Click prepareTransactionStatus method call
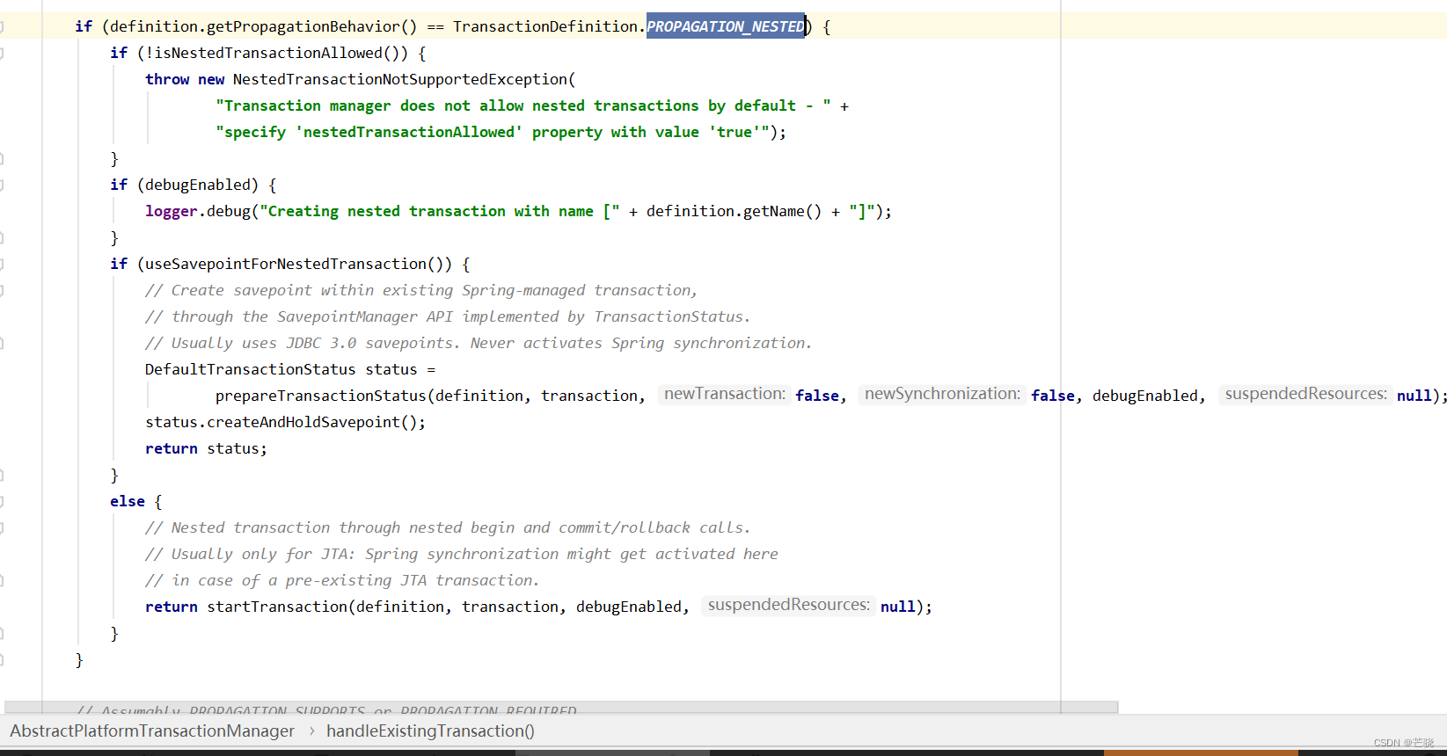Screen dimensions: 1447x756 click(x=320, y=396)
